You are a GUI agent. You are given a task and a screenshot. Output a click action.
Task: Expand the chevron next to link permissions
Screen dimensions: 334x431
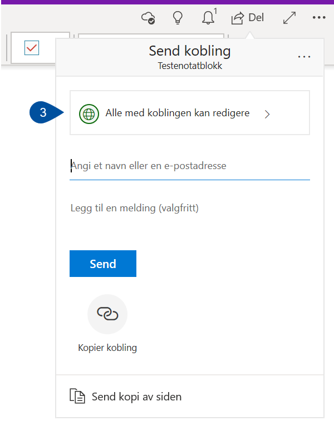click(267, 114)
